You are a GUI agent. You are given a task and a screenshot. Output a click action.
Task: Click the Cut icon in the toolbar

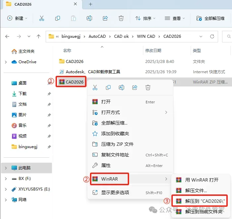42,18
